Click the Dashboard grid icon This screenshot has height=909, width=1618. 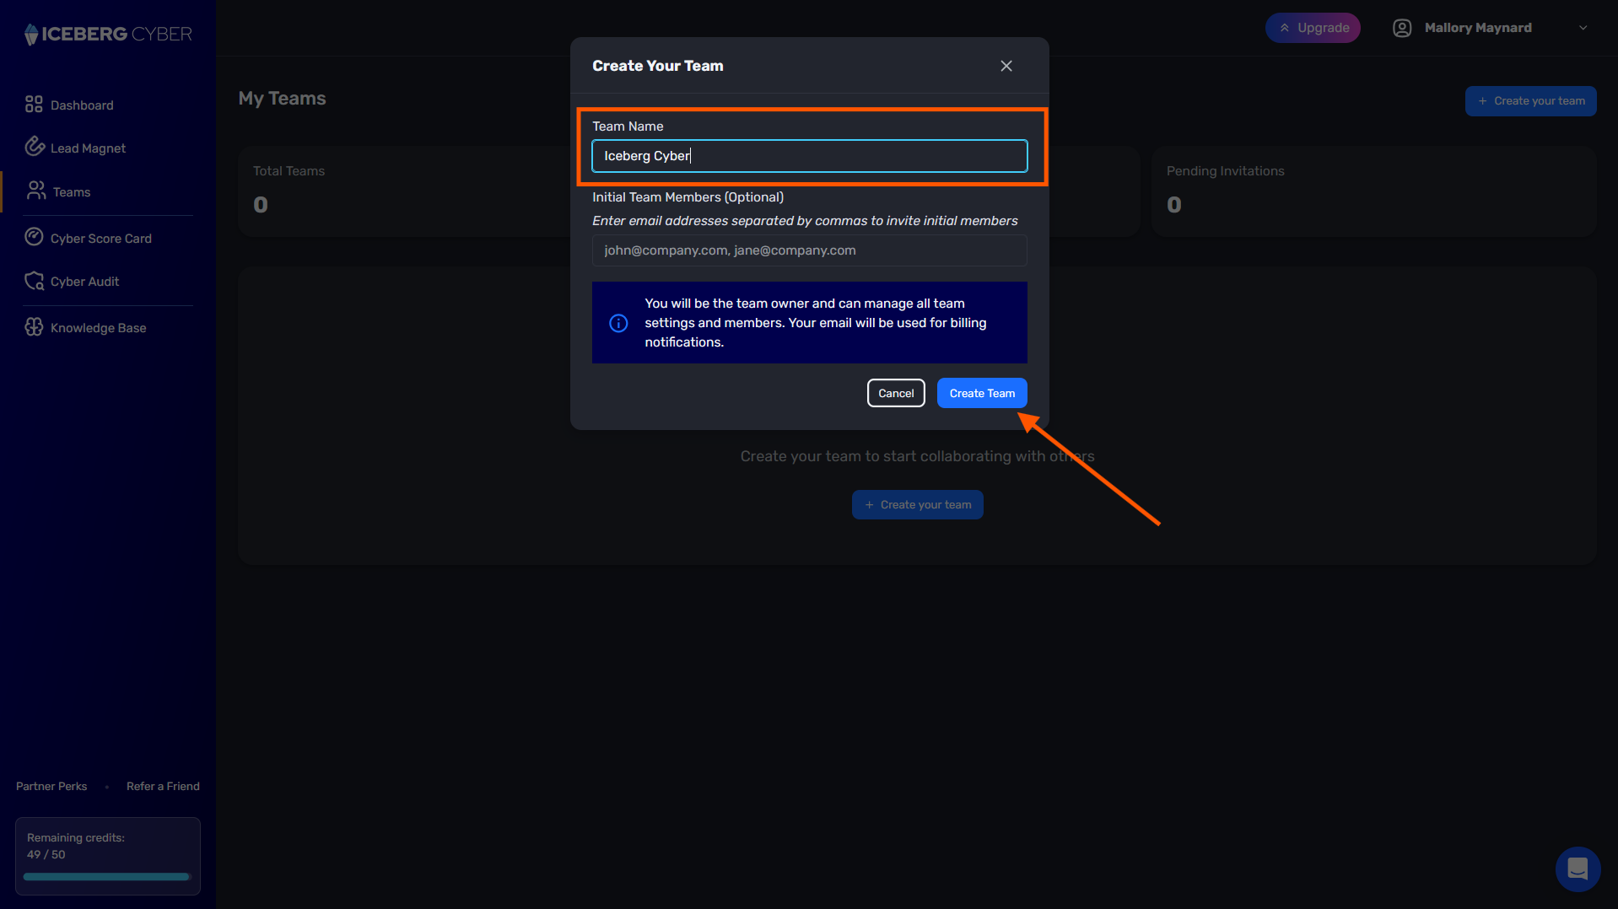click(x=34, y=105)
